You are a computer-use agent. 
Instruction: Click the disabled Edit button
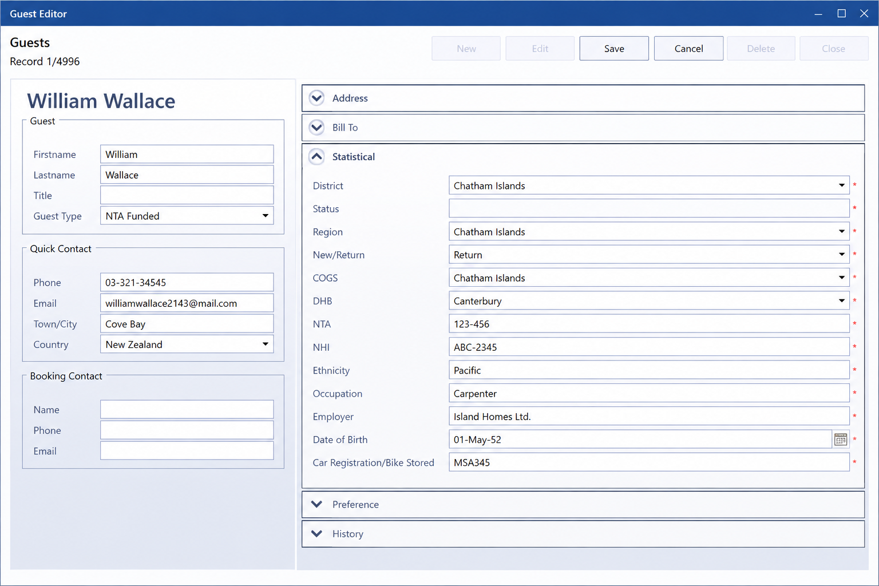point(540,49)
